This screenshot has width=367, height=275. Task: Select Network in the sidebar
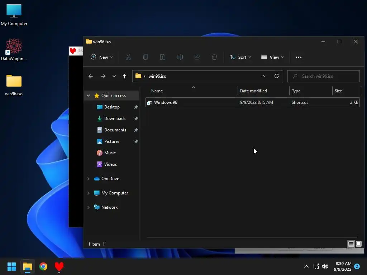tap(109, 207)
